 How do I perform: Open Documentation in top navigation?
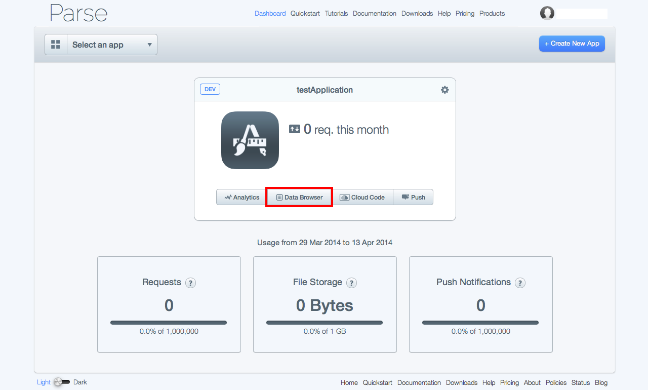(375, 14)
